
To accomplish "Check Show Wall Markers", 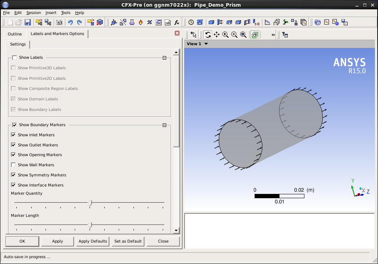I will click(13, 165).
